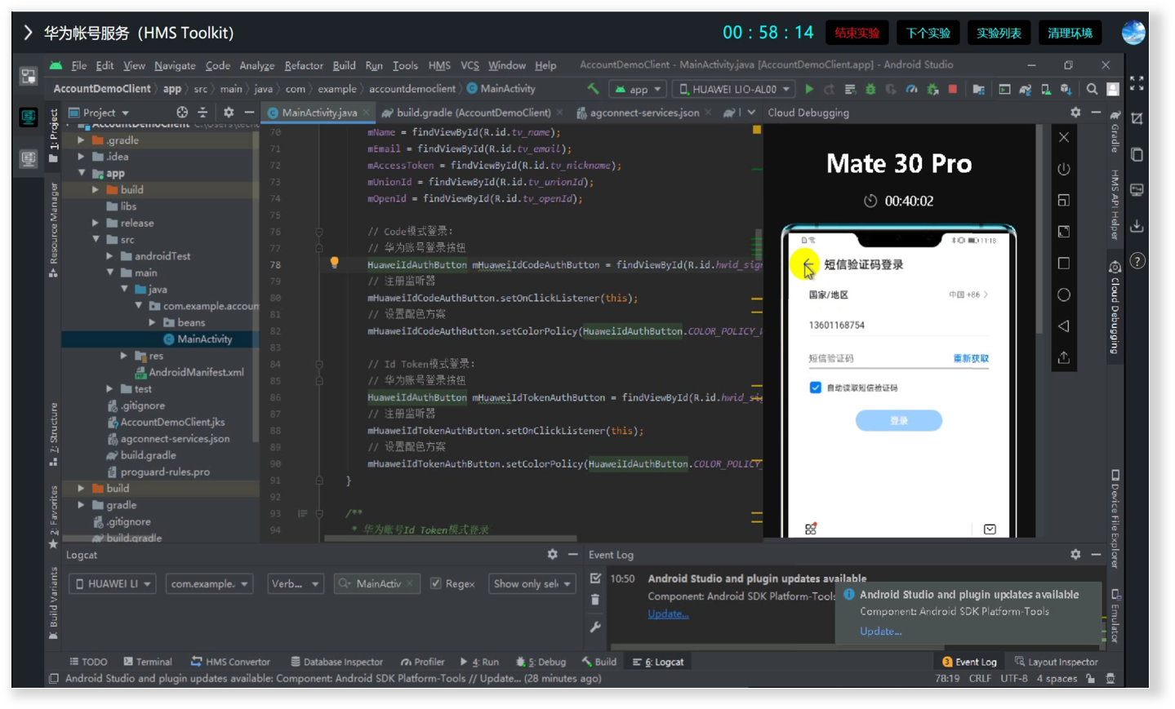Image resolution: width=1175 pixels, height=709 pixels.
Task: Click the cloud device upload/share icon
Action: tap(1064, 357)
